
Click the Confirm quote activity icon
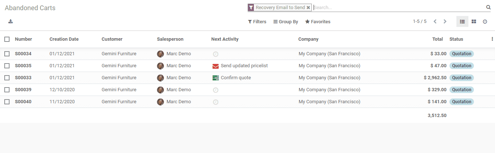216,78
